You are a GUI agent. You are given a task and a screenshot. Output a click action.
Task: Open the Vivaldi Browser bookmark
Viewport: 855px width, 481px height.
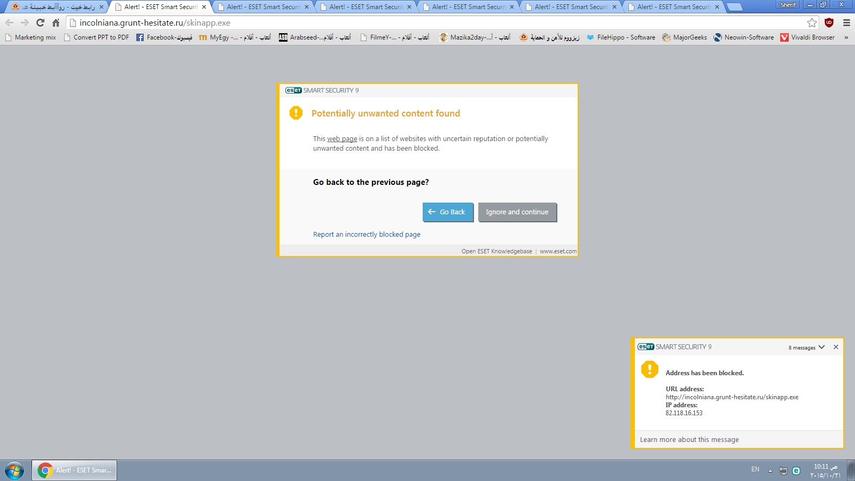tap(807, 37)
